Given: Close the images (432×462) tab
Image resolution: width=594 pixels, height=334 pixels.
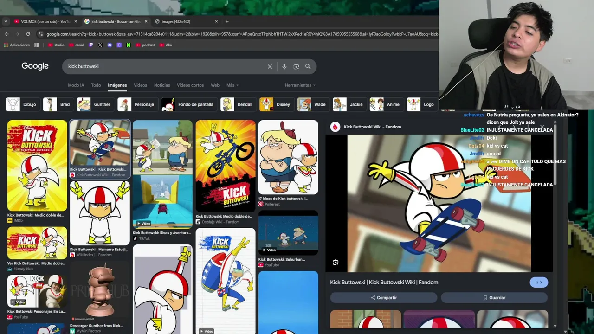Looking at the screenshot, I should click(x=216, y=21).
